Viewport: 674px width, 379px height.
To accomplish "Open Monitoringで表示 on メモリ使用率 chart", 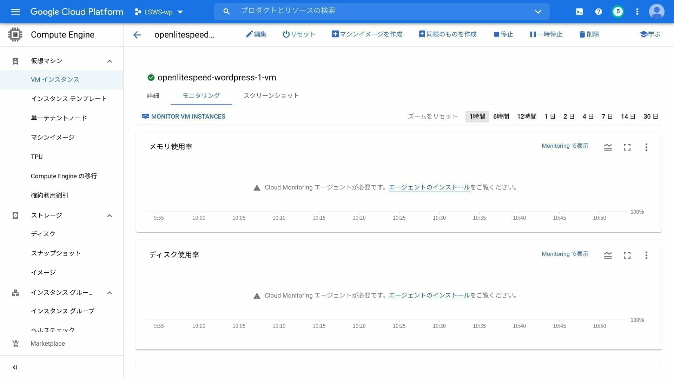I will (565, 146).
